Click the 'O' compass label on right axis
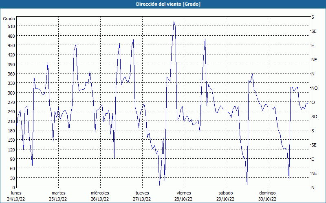This screenshot has width=326, height=203. point(313,102)
